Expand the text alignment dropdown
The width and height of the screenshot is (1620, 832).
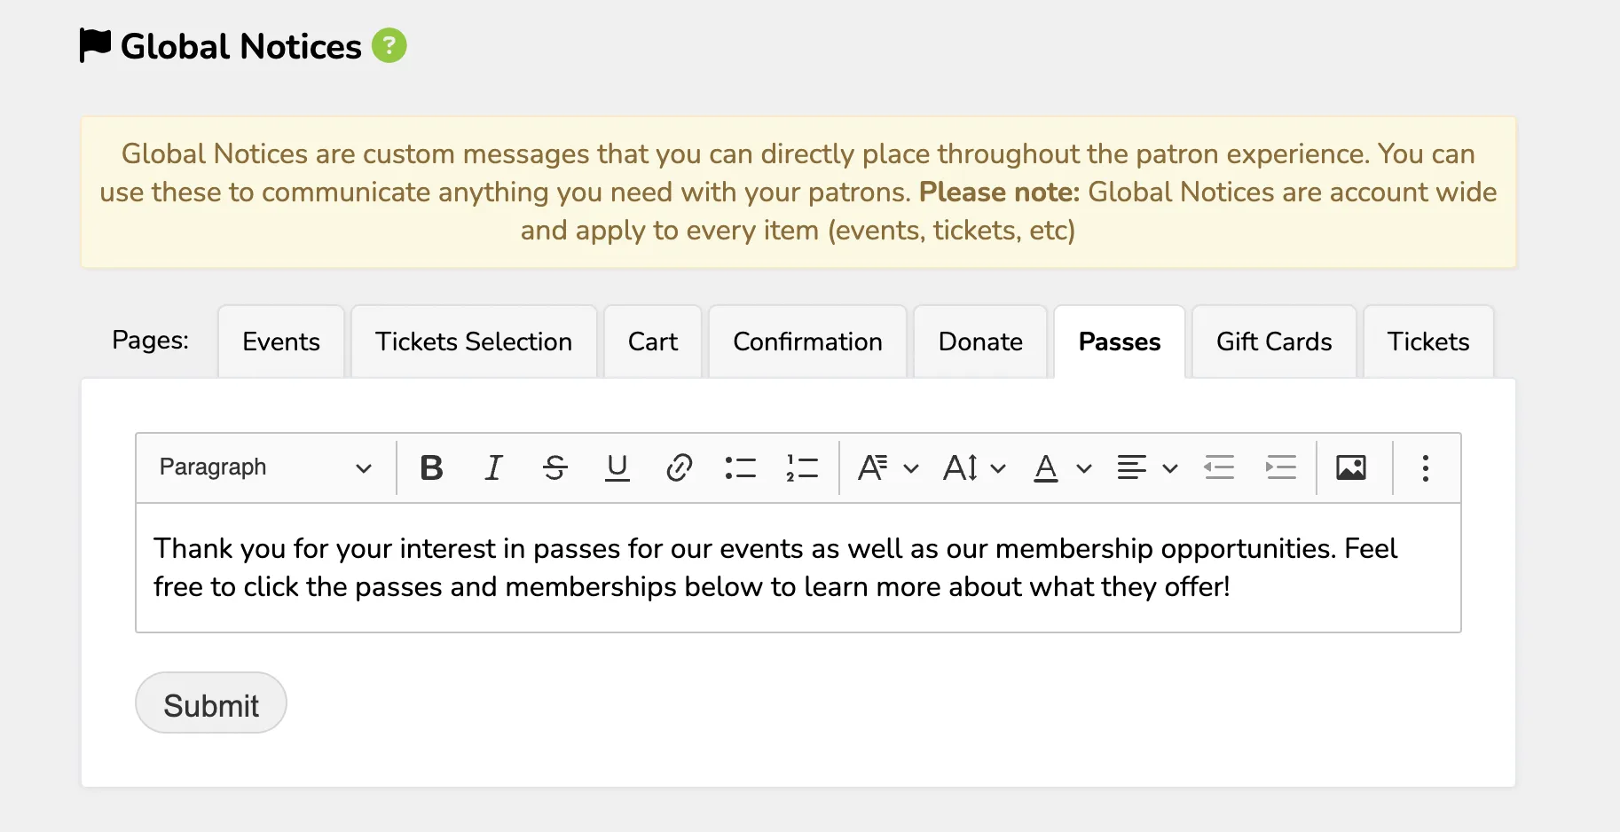point(1147,467)
